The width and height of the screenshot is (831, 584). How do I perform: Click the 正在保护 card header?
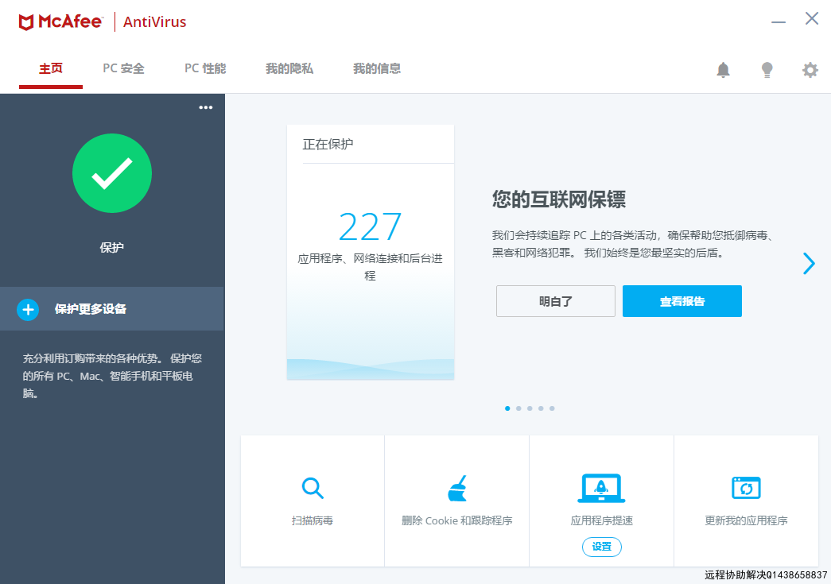click(328, 144)
